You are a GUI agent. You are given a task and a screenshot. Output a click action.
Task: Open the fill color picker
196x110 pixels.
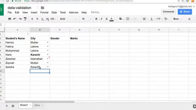tap(121, 19)
